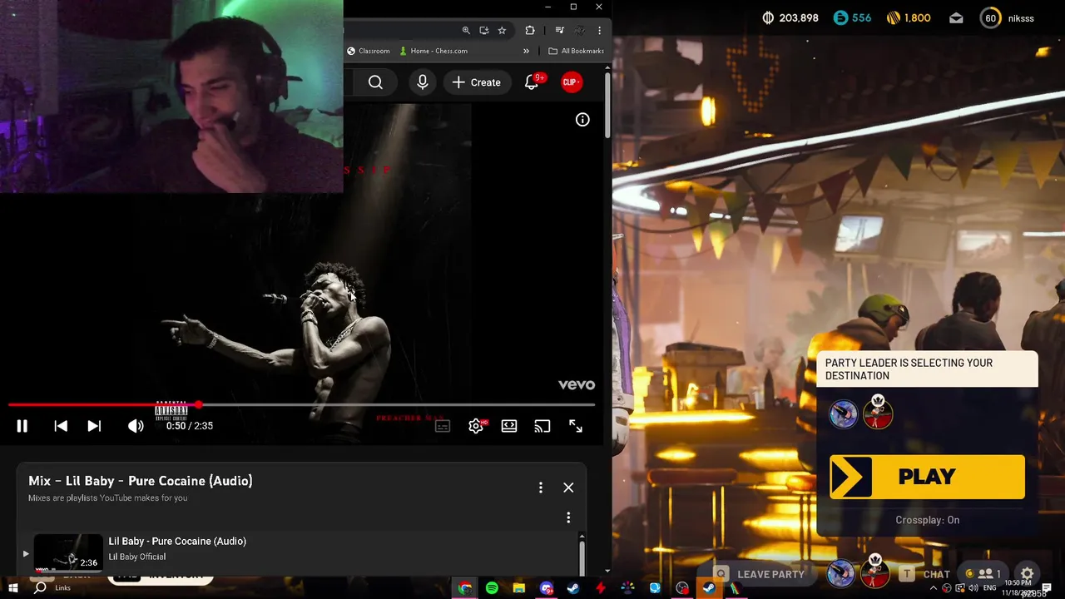Image resolution: width=1065 pixels, height=599 pixels.
Task: Select first party member avatar in the party box
Action: pyautogui.click(x=843, y=413)
